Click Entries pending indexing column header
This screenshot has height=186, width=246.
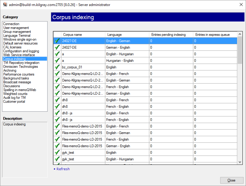coord(171,34)
